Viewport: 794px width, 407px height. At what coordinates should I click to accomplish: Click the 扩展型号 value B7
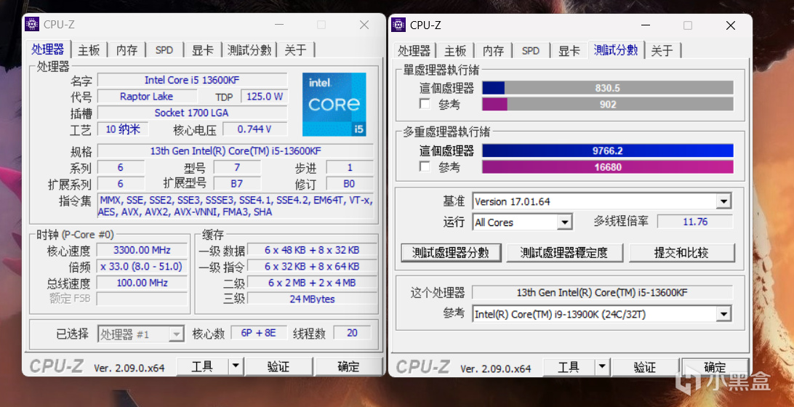click(237, 183)
